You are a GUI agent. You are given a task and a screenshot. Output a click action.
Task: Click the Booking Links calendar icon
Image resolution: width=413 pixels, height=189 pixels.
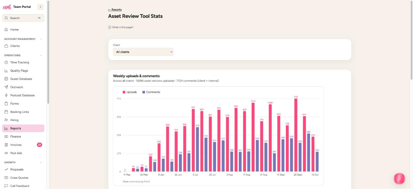[x=6, y=112]
